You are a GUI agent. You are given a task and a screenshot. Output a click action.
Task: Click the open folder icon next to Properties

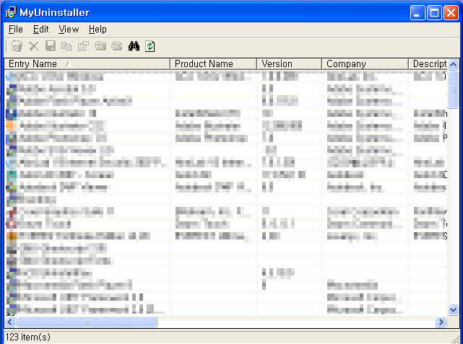point(100,46)
